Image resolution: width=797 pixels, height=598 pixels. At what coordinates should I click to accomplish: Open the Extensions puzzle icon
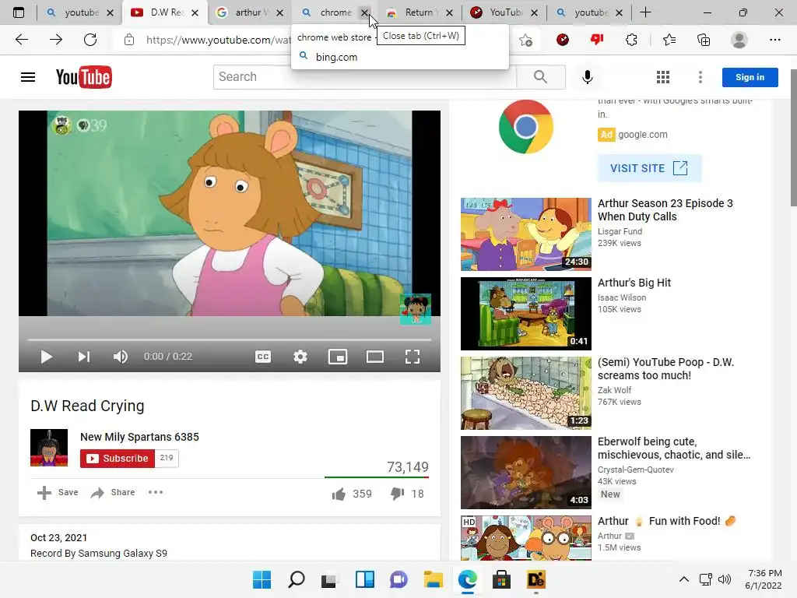(631, 40)
